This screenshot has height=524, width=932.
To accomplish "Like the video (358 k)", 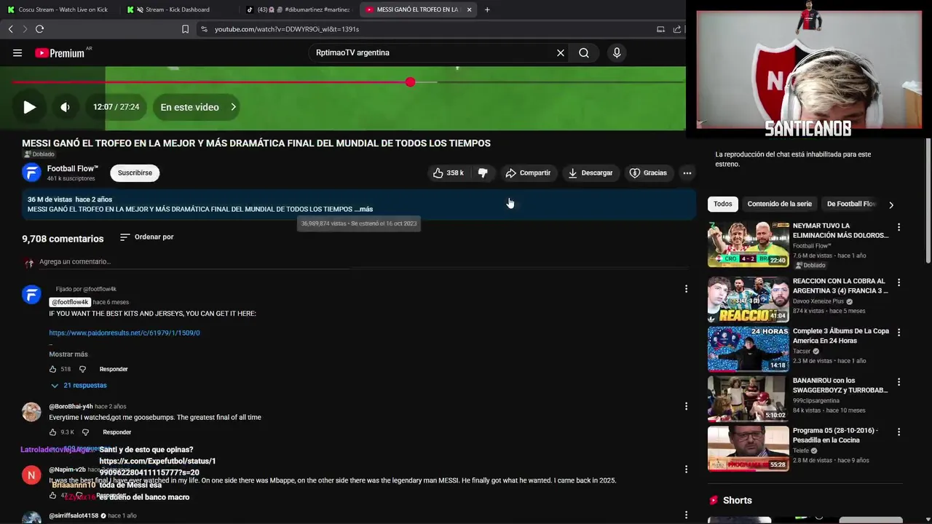I will 448,172.
